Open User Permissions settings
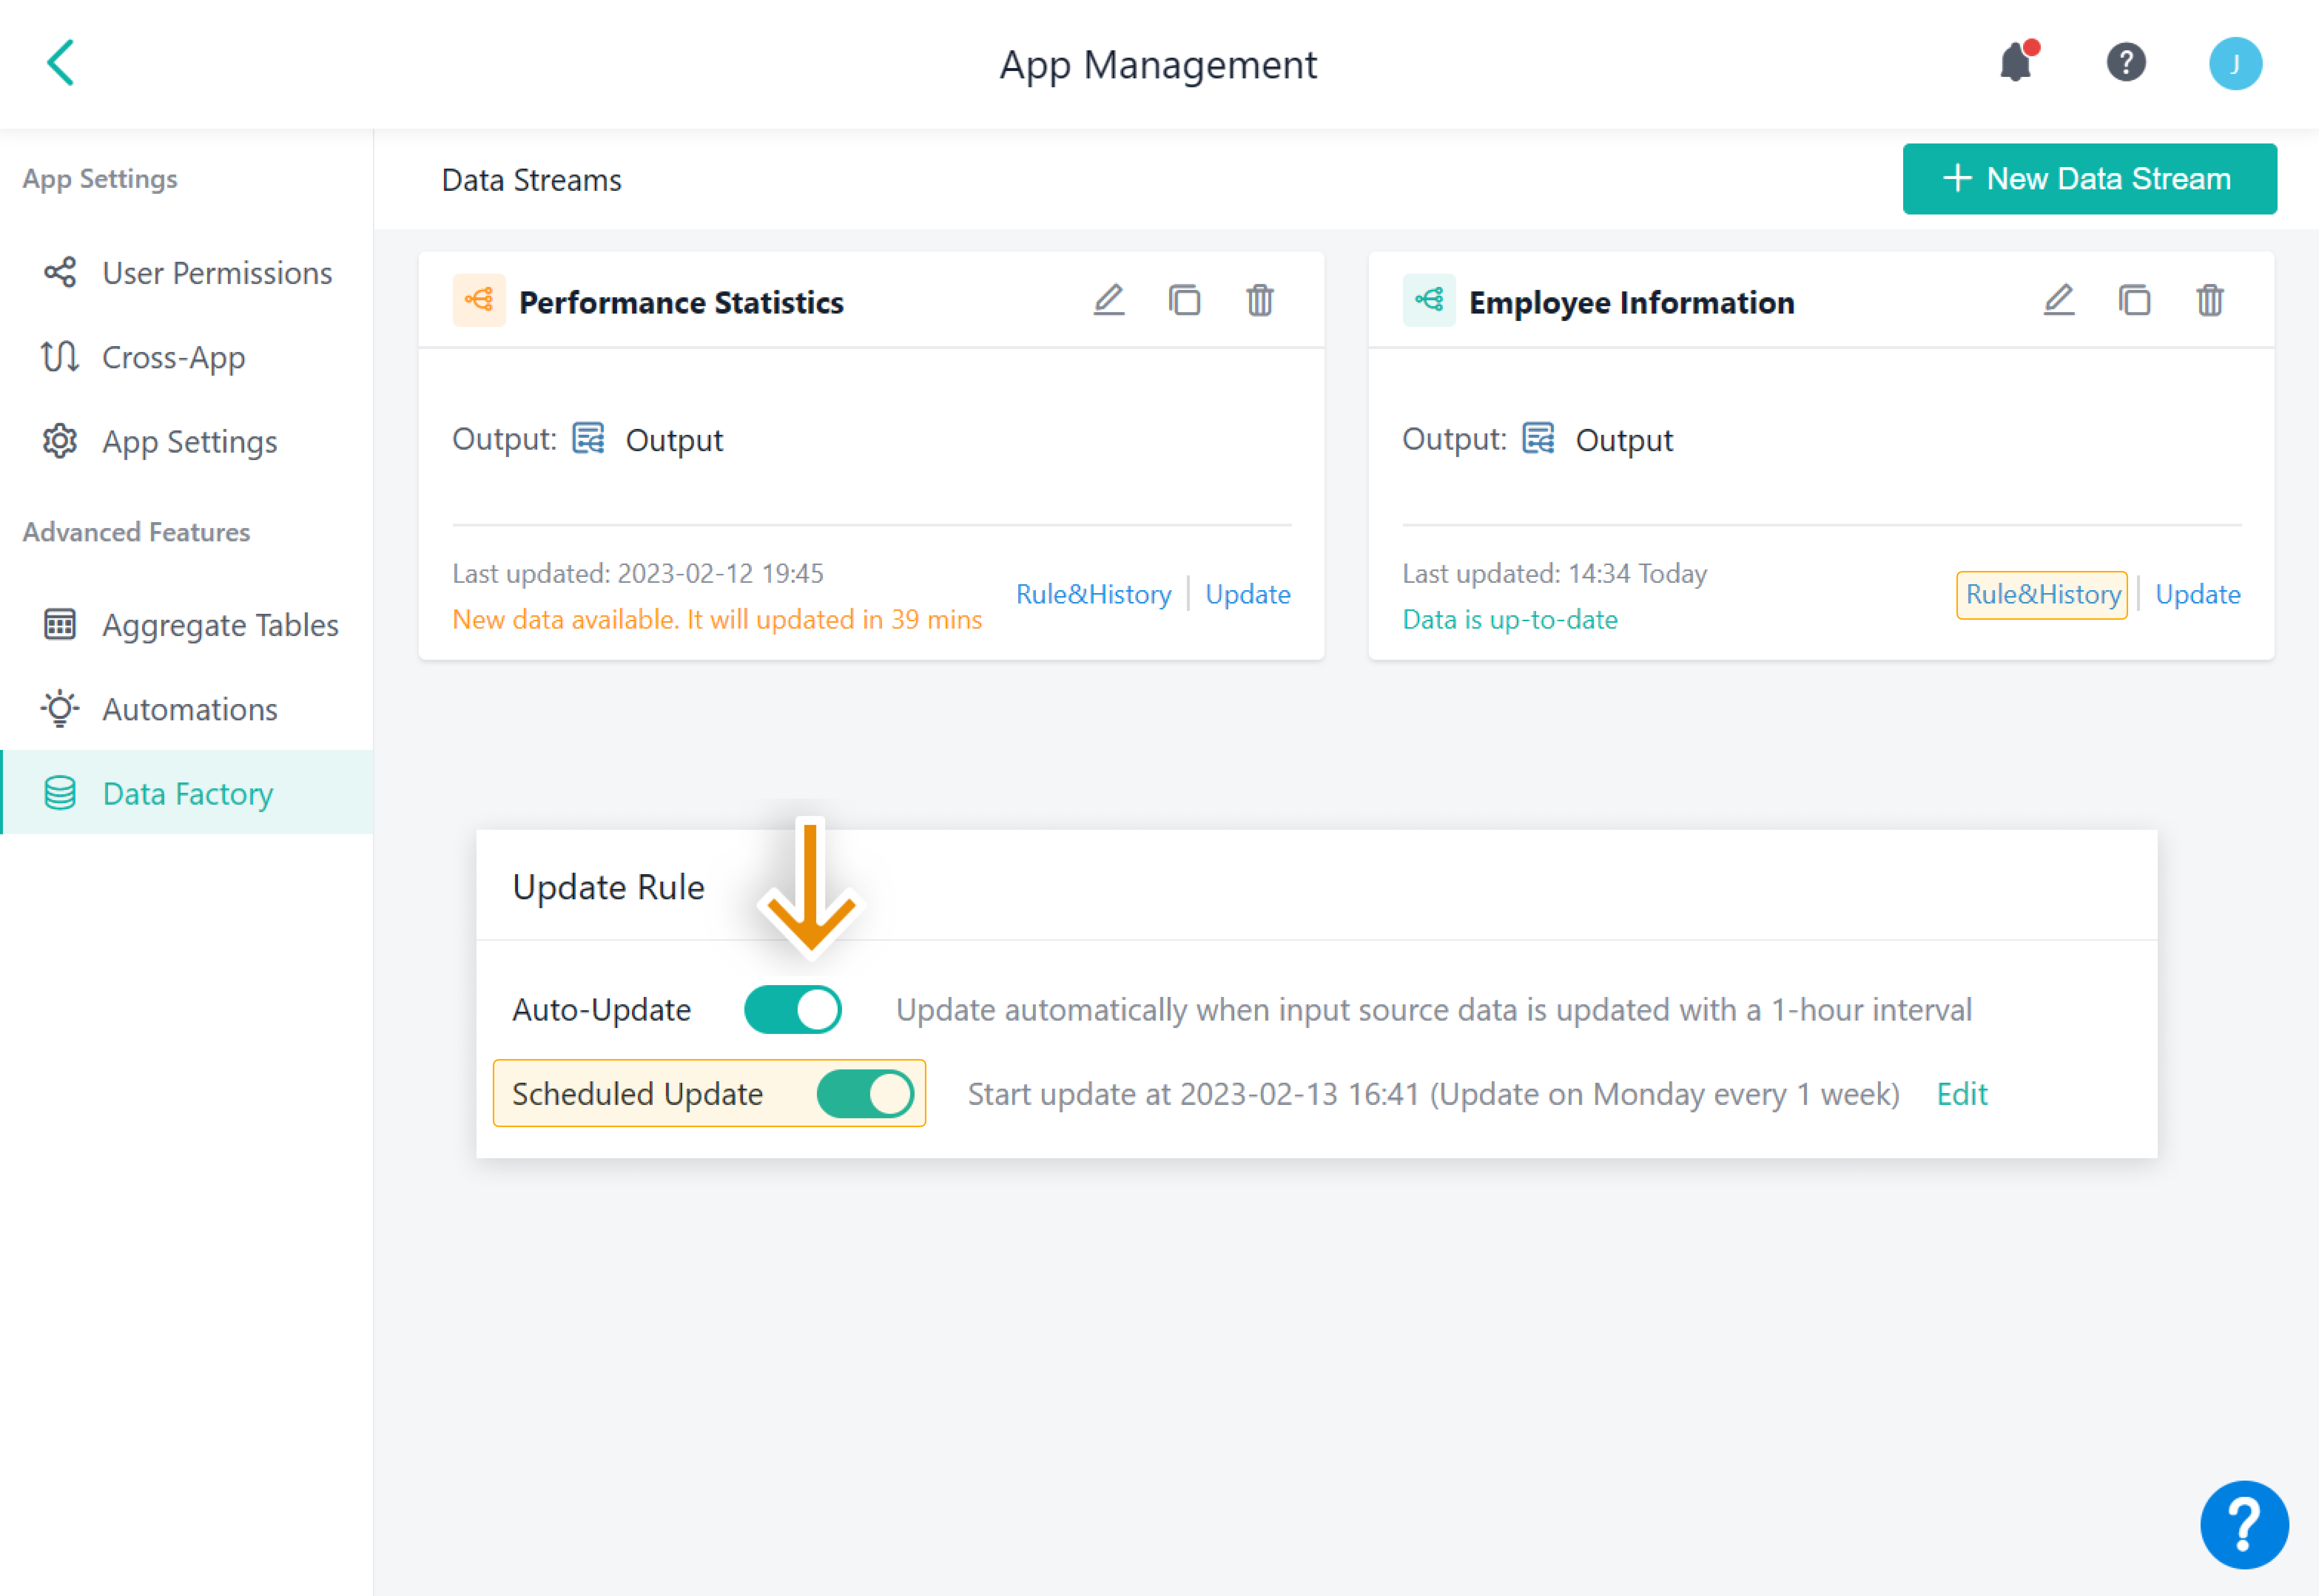 coord(216,273)
